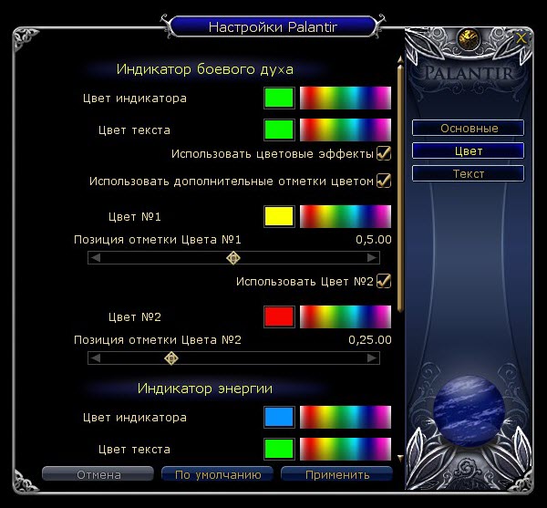Screen dimensions: 547x508
Task: Click left arrow of Цвет №2 position slider
Action: coord(94,358)
